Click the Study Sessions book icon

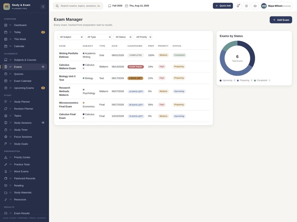(6, 123)
